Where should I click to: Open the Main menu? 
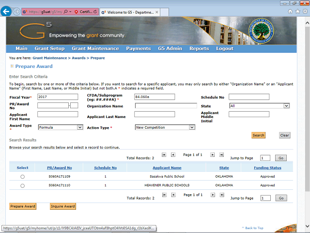click(x=21, y=49)
